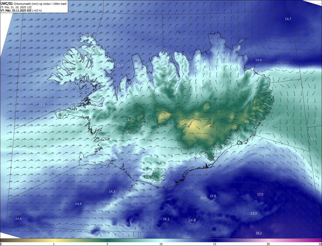Click the initial time 'IT: Fös. 31. 10. 2025 12Z'
Screen dimensions: 322x246
coord(16,7)
